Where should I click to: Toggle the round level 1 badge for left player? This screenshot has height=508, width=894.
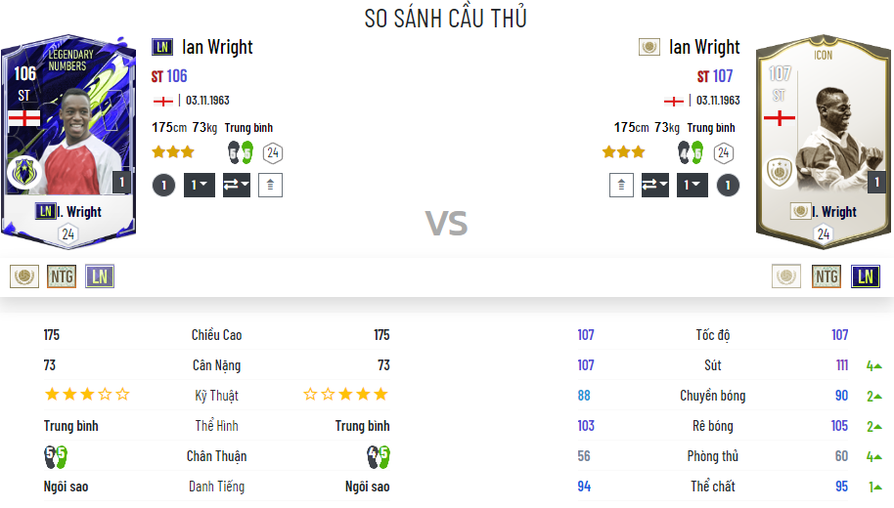point(163,185)
